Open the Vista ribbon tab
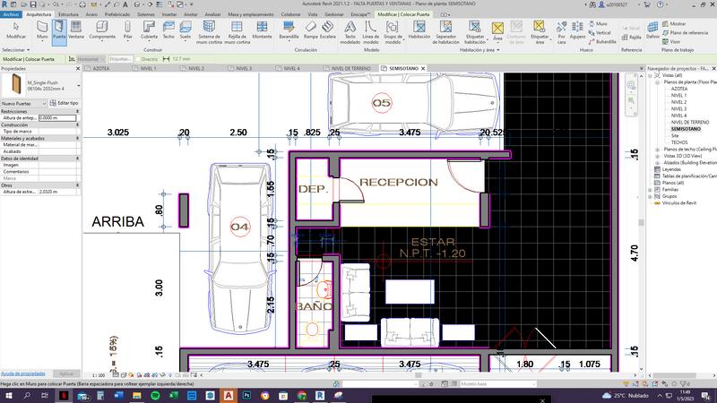This screenshot has height=403, width=717. (312, 14)
